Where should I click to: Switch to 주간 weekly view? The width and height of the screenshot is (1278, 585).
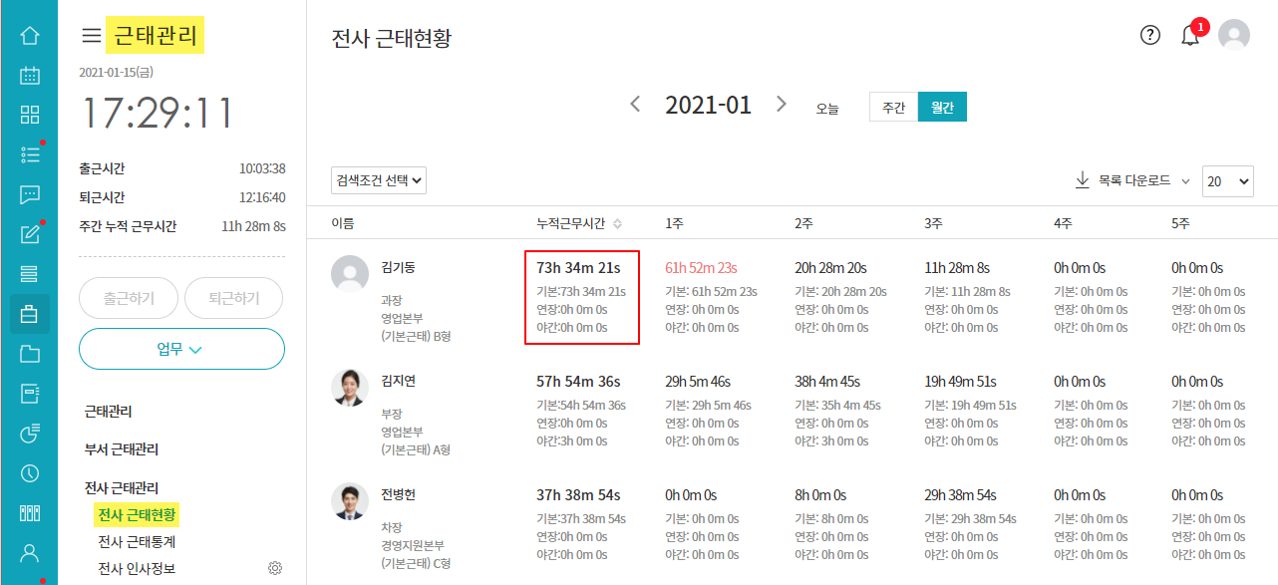pos(893,108)
